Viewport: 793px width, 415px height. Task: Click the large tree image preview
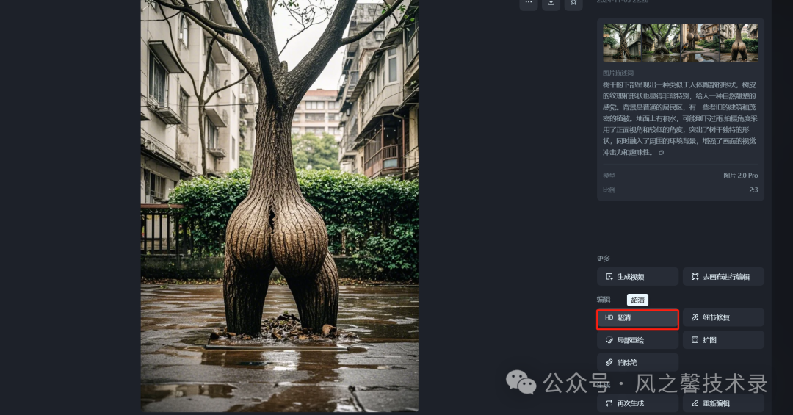(x=279, y=206)
